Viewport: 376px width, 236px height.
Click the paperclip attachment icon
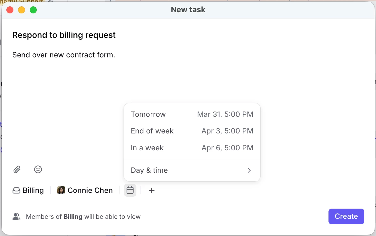(x=17, y=169)
